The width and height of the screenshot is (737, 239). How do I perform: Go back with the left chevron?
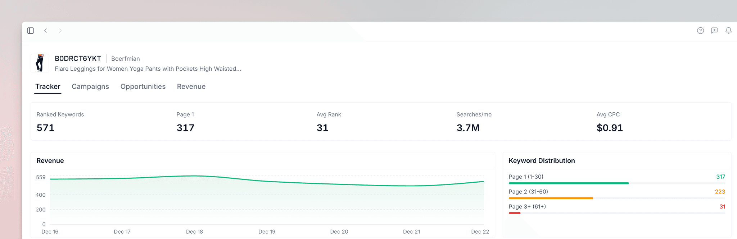click(46, 31)
